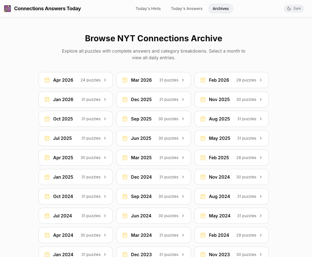Click the calendar icon on Oct 2024 card

47,196
